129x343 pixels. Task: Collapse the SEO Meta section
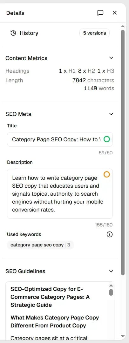click(111, 114)
